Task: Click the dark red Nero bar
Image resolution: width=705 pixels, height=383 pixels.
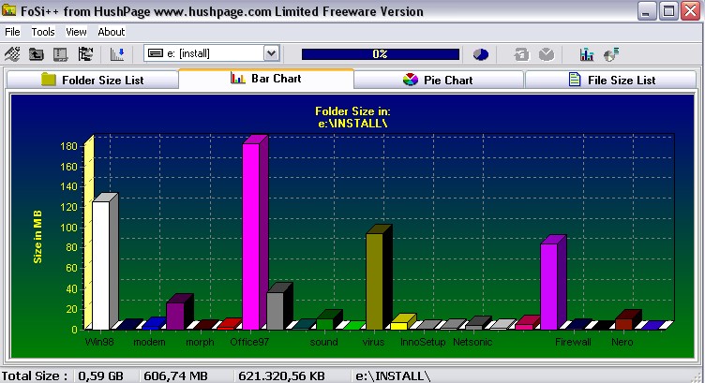Action: click(623, 324)
